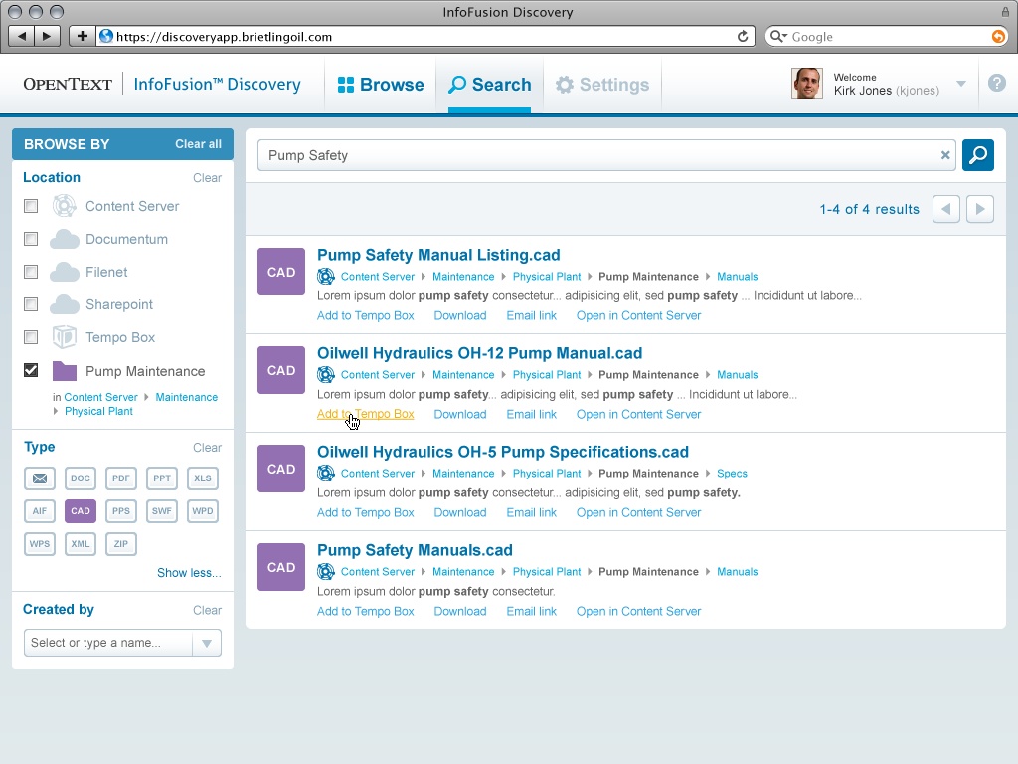The width and height of the screenshot is (1018, 764).
Task: Clear the Location filter
Action: (207, 178)
